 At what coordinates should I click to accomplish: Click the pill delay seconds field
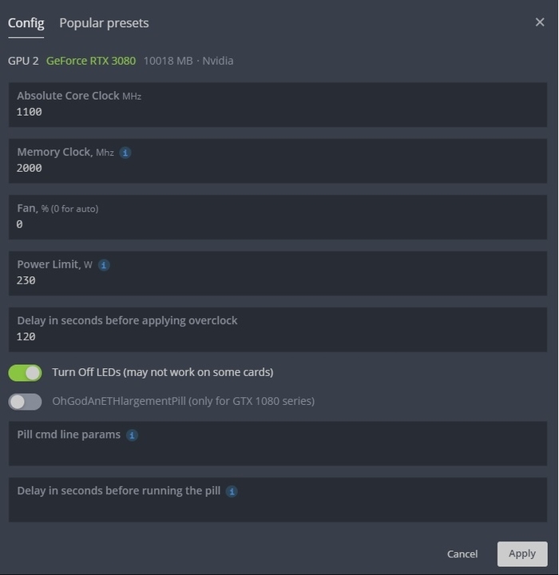278,499
